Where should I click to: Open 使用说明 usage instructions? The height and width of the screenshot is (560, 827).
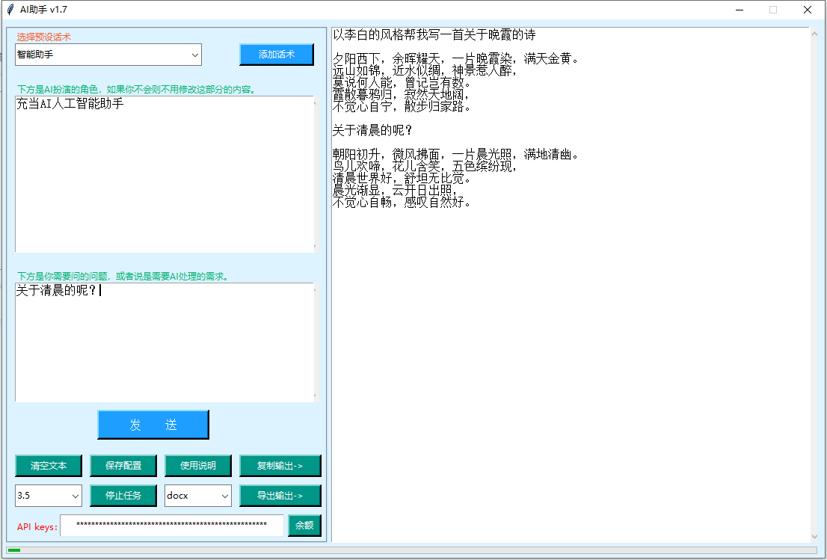[198, 465]
